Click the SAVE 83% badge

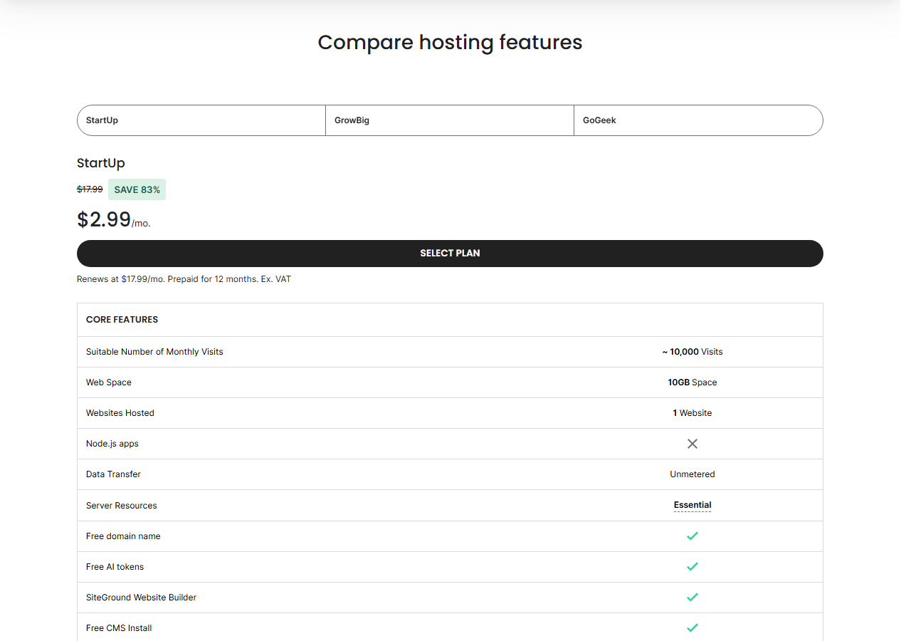point(137,189)
